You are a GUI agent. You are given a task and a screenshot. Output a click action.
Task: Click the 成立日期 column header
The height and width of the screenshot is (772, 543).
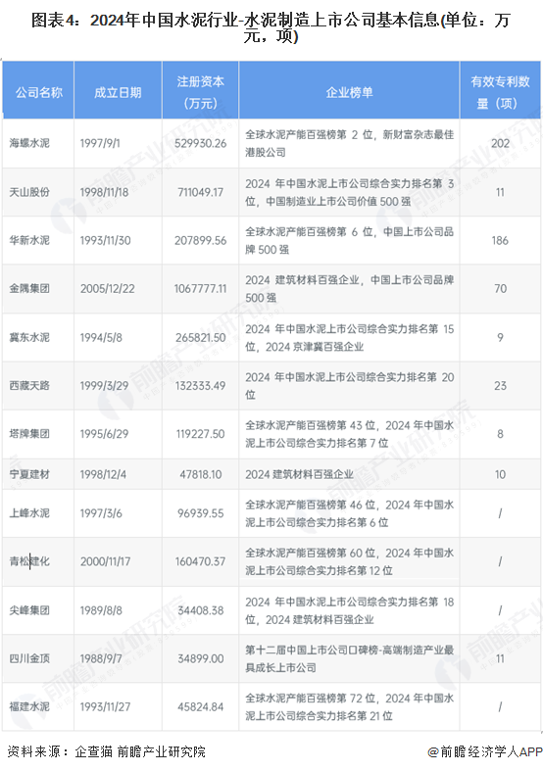118,92
